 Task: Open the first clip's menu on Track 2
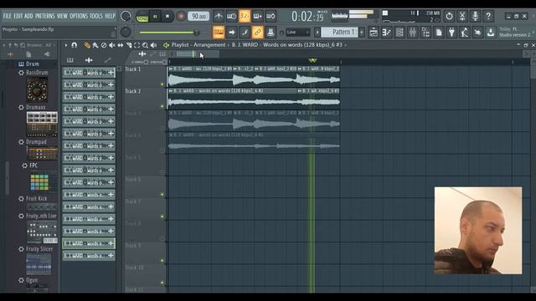pyautogui.click(x=171, y=91)
